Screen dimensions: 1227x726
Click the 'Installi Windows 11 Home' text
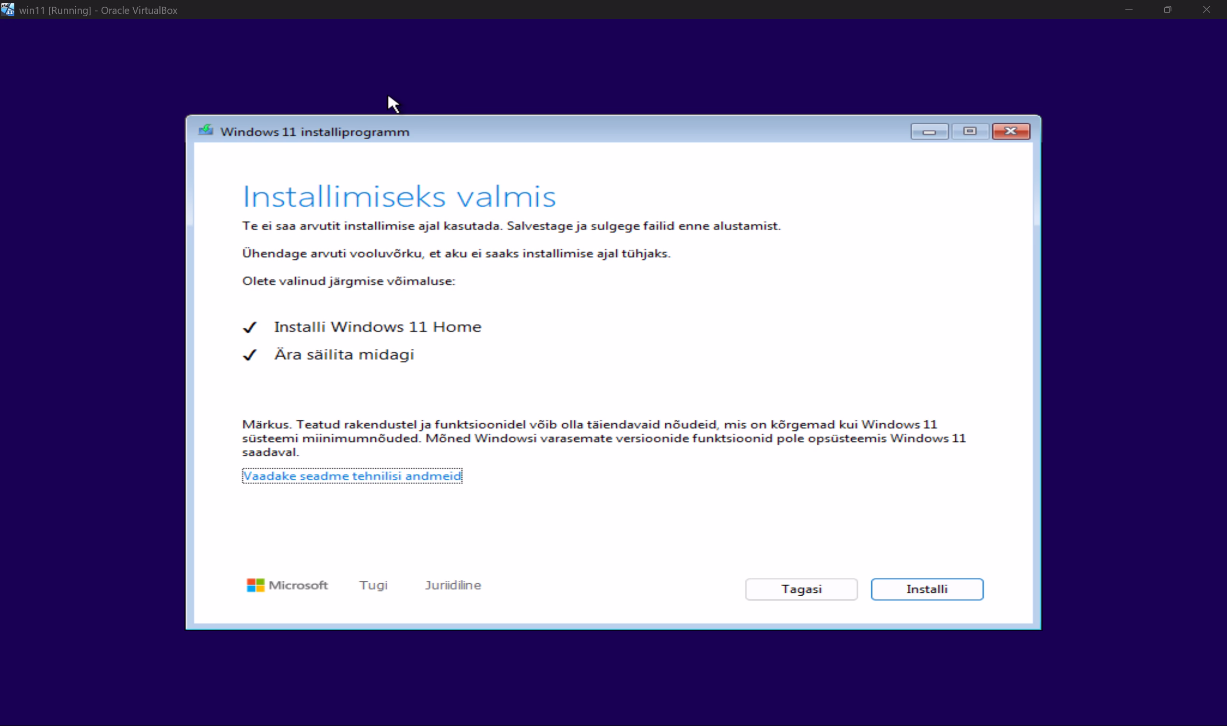378,327
